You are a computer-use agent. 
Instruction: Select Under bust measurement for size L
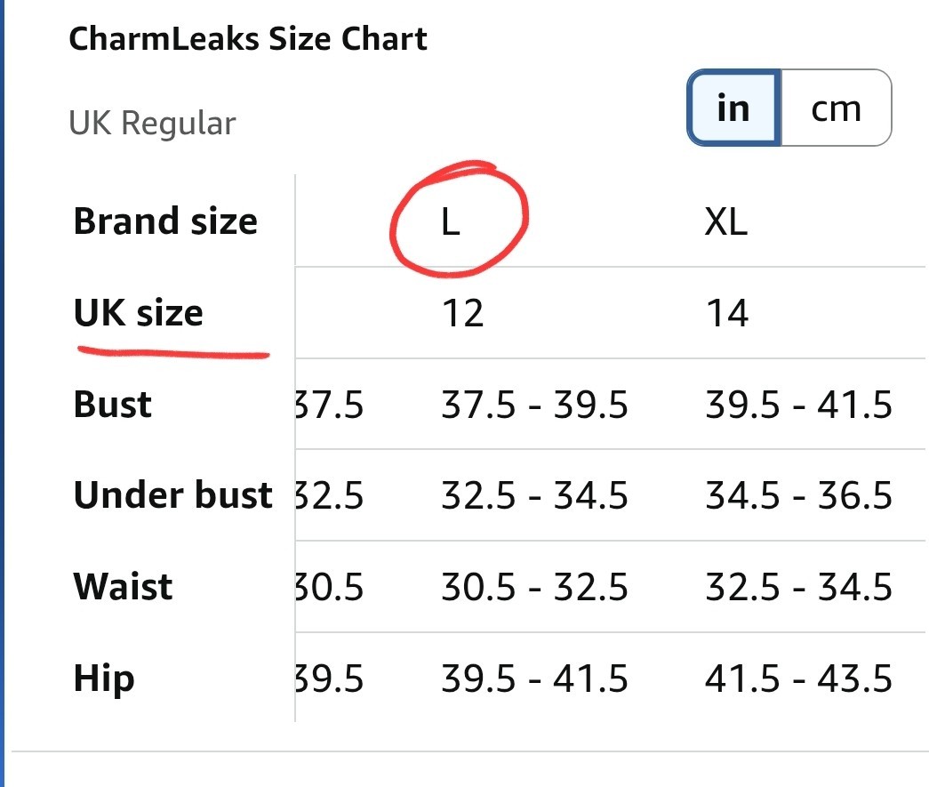pos(534,496)
